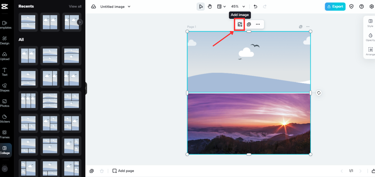The width and height of the screenshot is (375, 177).
Task: Expand more sidebar options chevron at bottom
Action: click(x=5, y=169)
